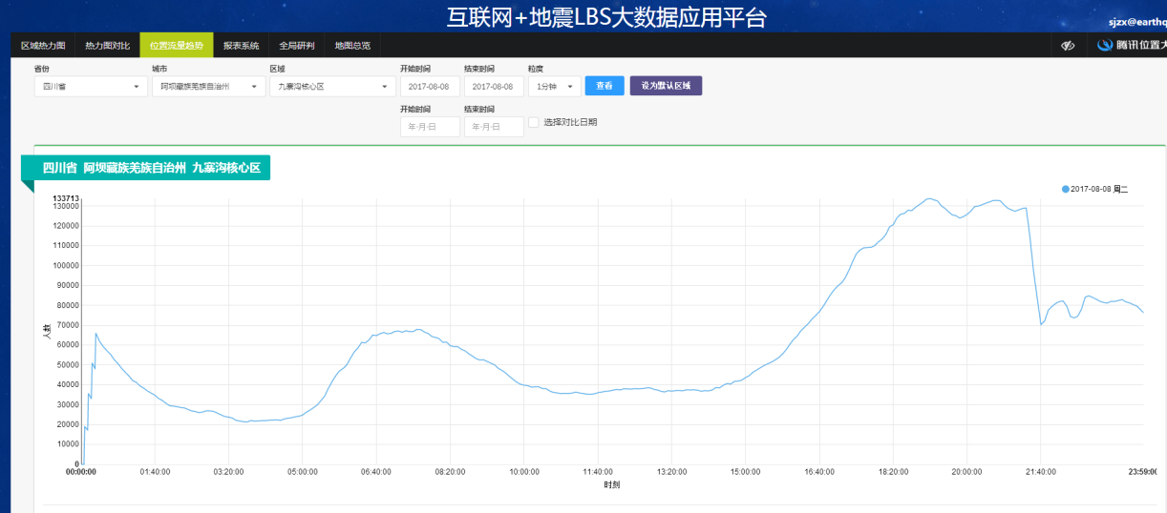Click the blue 查看 button

pos(605,86)
